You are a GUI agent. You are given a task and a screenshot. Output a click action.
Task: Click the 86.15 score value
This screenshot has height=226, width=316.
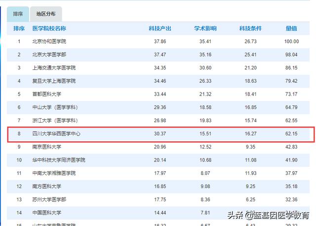[291, 67]
